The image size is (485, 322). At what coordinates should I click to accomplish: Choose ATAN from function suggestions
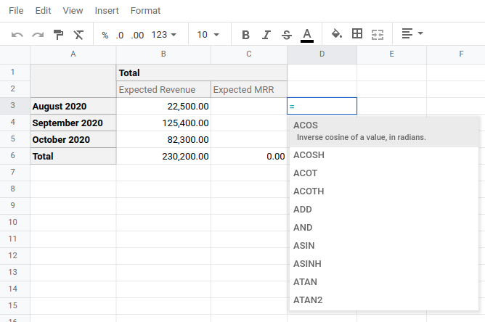pyautogui.click(x=384, y=282)
